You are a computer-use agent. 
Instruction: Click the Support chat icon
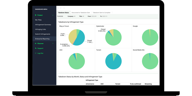(x=36, y=48)
